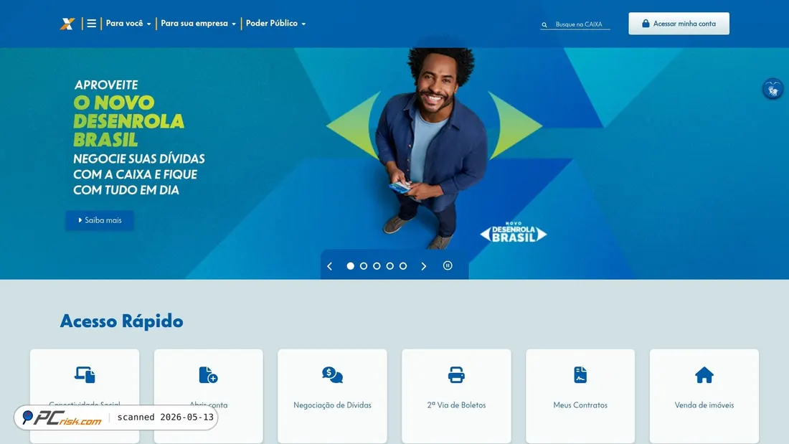Click the Acesso Rápido heading
The width and height of the screenshot is (789, 444).
click(x=122, y=321)
